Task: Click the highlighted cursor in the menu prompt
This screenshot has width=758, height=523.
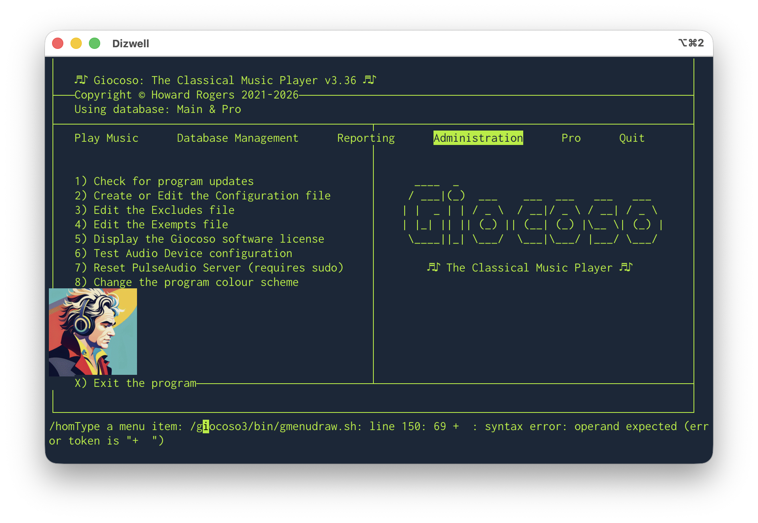Action: [x=206, y=426]
